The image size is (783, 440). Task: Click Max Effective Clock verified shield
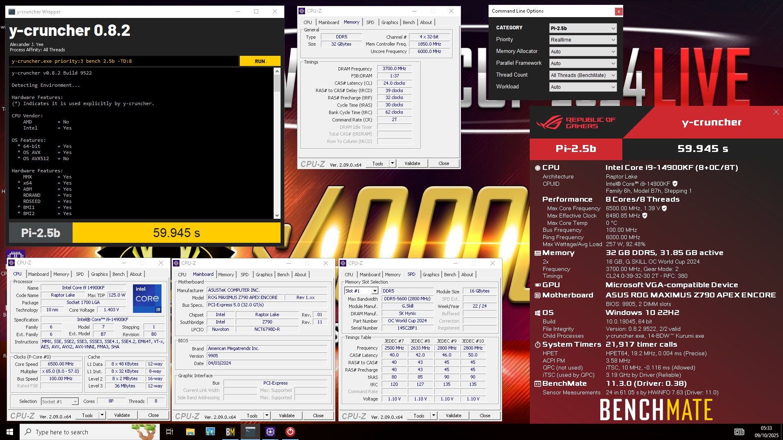(x=645, y=216)
